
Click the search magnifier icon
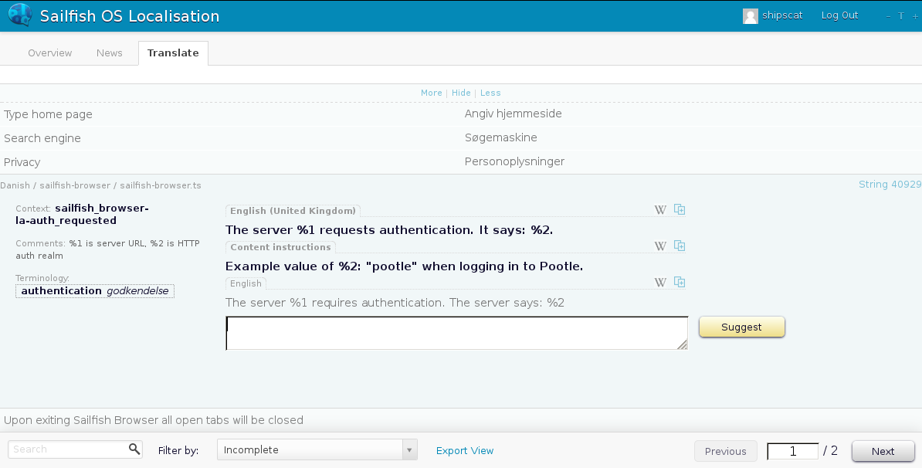pos(134,449)
